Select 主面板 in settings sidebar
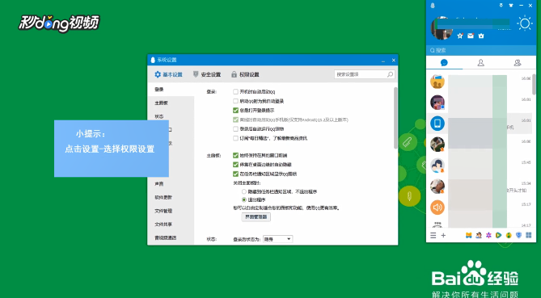Screen dimensions: 541x298 point(171,103)
